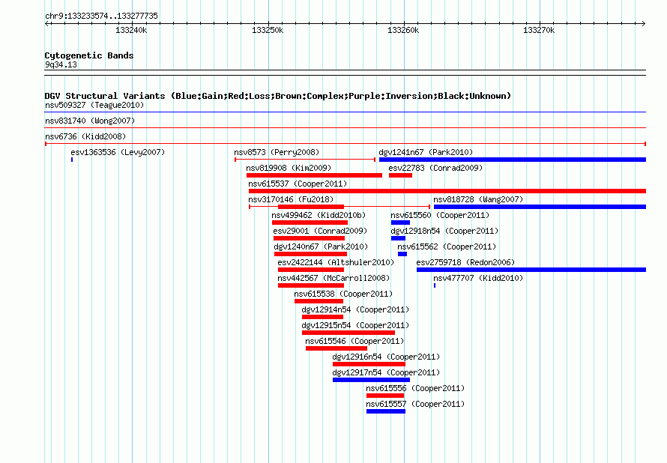Click the esv22783 (Conrad2009) label

point(435,168)
